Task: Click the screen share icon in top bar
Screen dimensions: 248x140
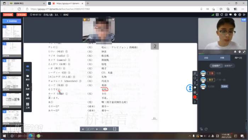Action: click(x=231, y=15)
